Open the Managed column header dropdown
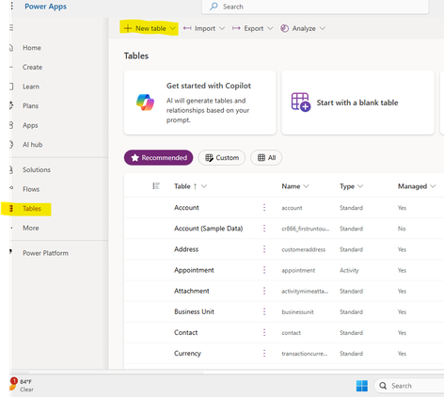Screen dimensions: 444x397 (433, 186)
